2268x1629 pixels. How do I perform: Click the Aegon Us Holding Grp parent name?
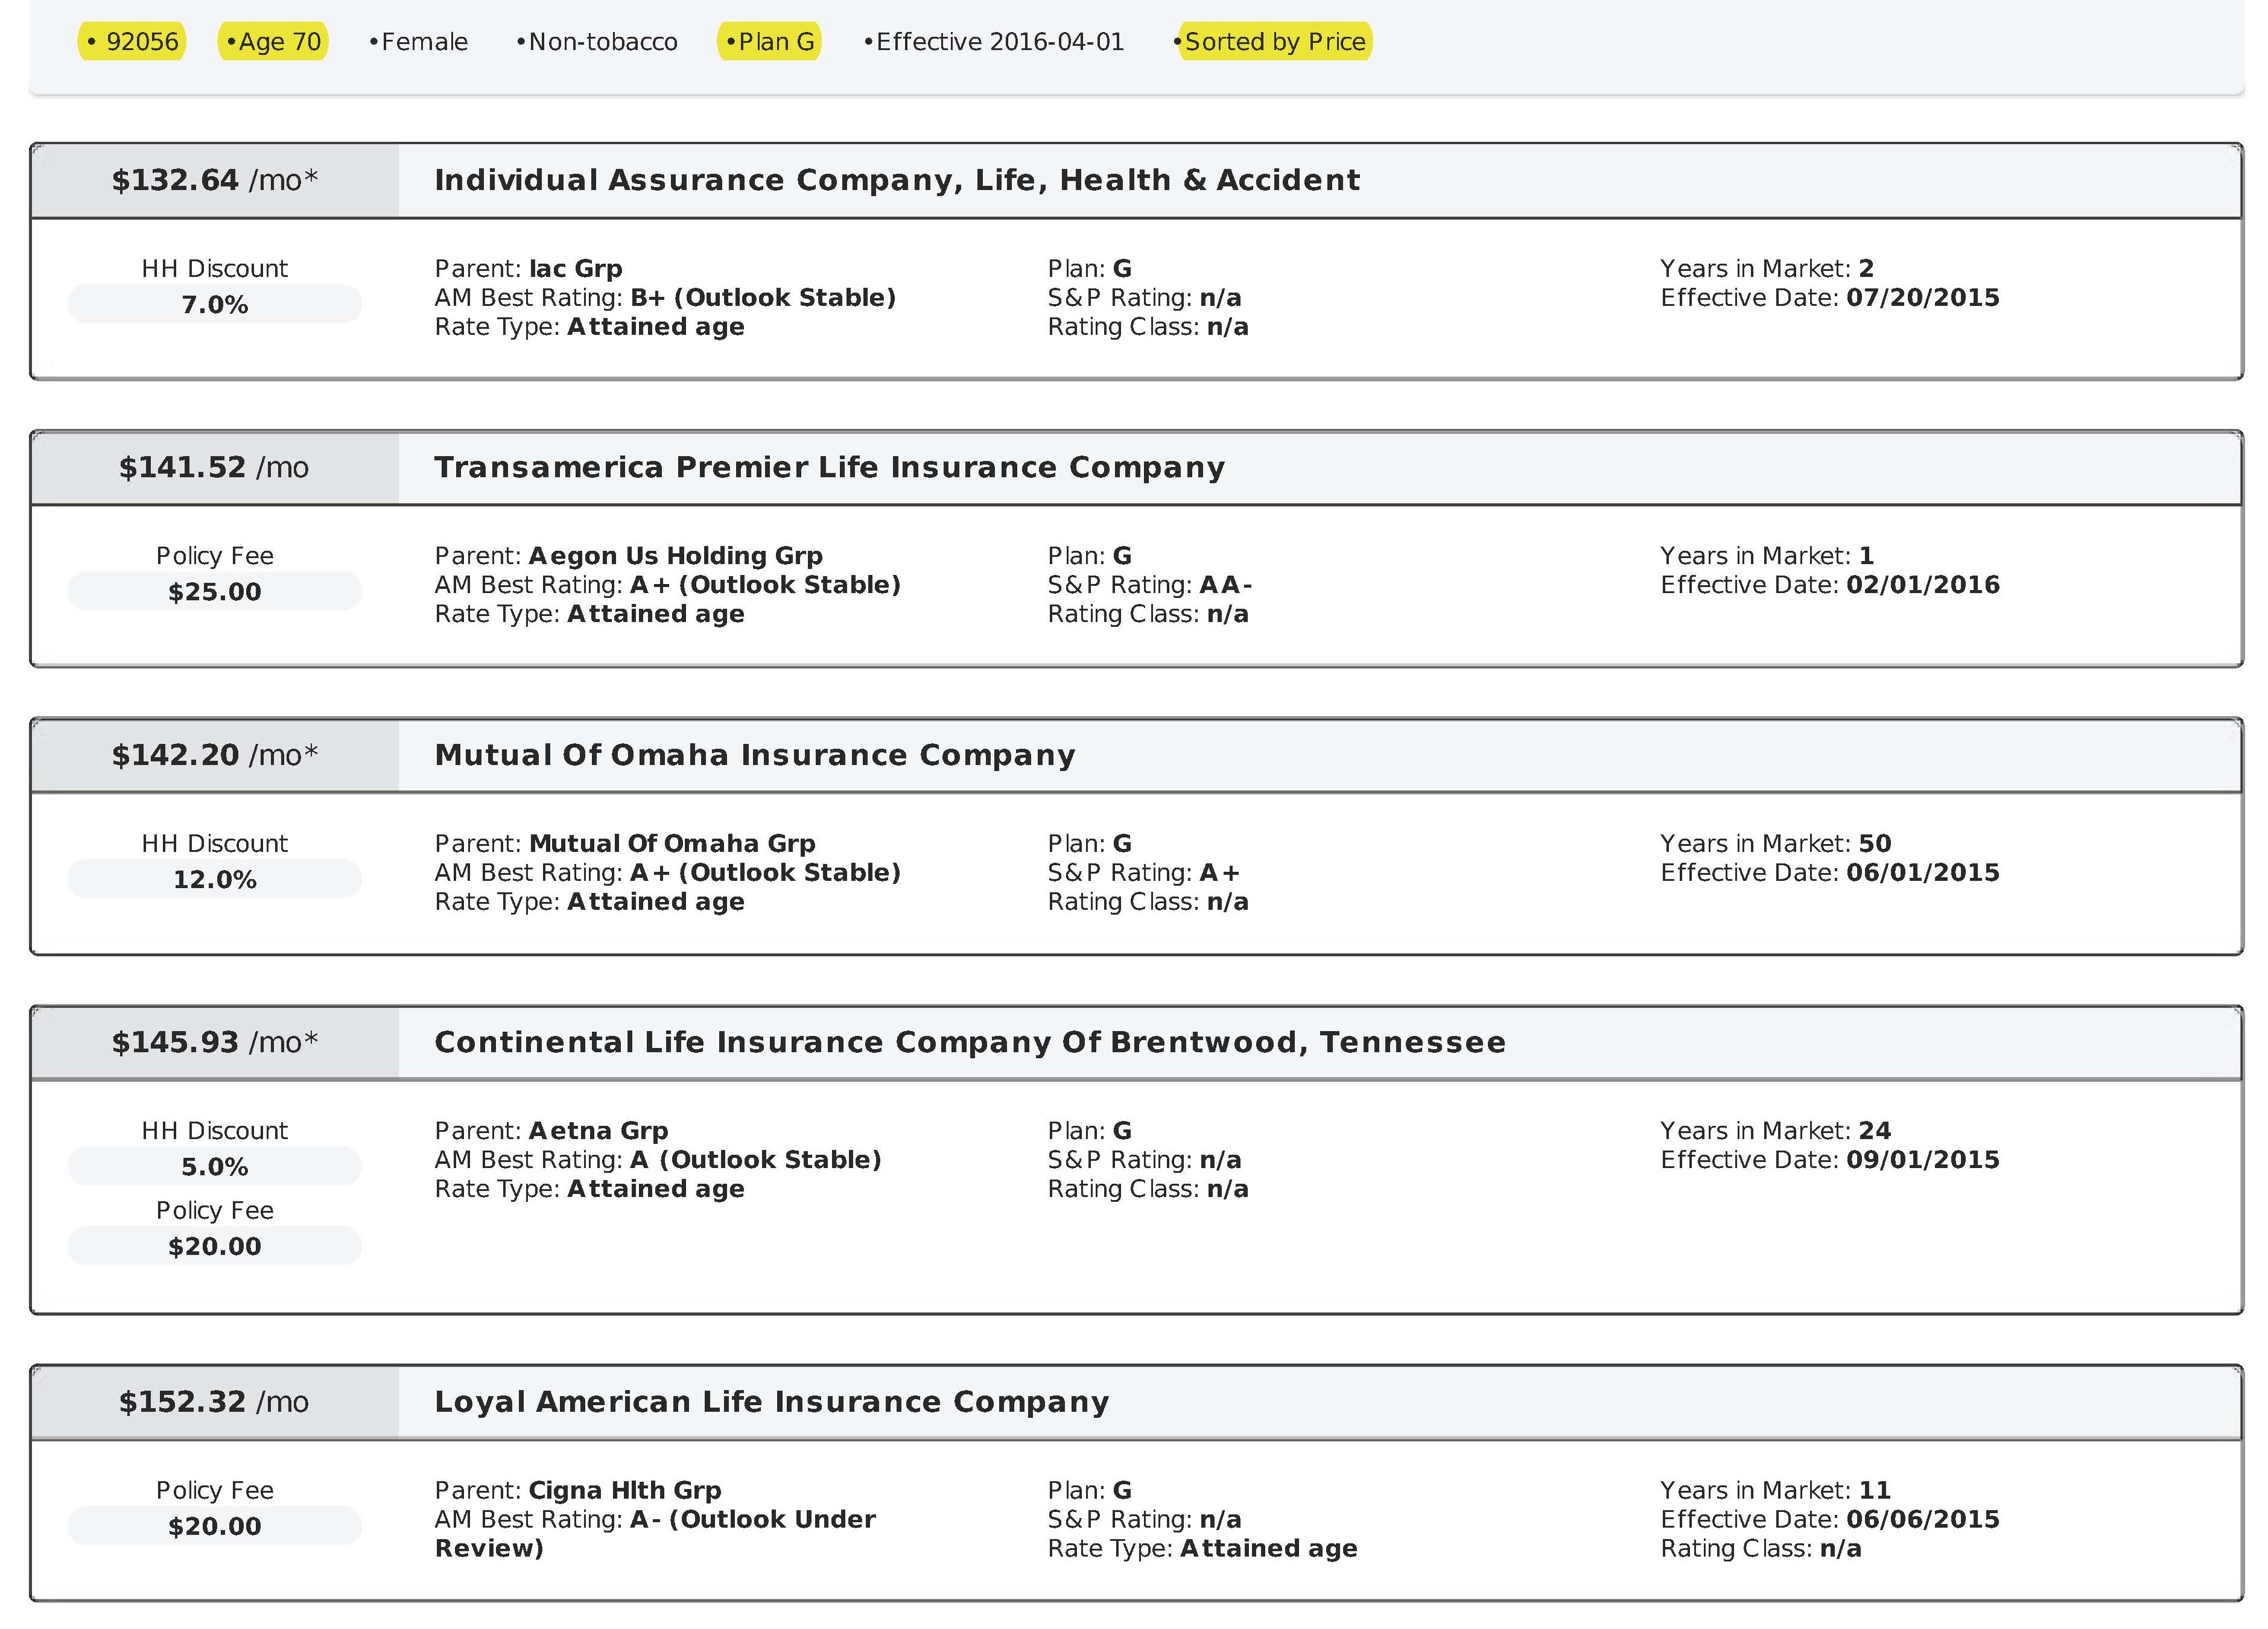[675, 556]
